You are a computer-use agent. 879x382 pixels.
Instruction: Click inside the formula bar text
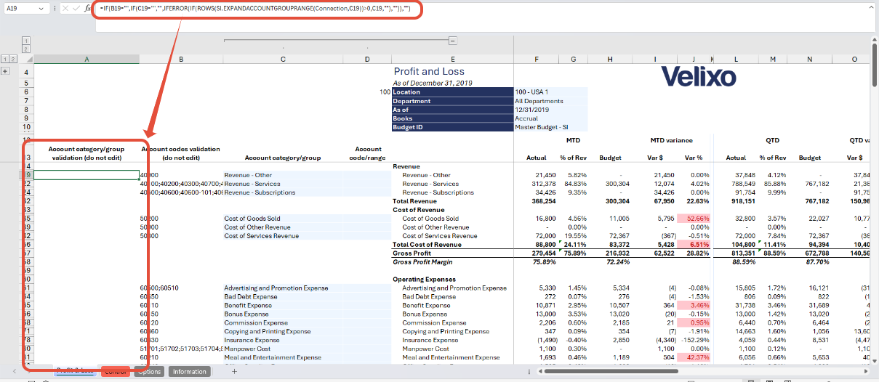(x=256, y=8)
